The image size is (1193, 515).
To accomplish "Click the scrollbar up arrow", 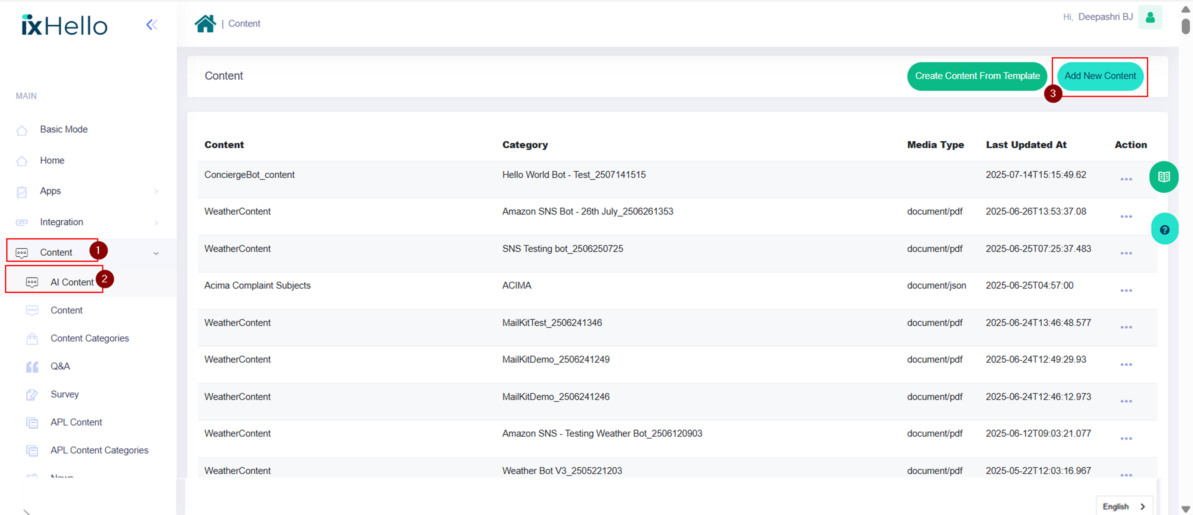I will pos(1185,9).
